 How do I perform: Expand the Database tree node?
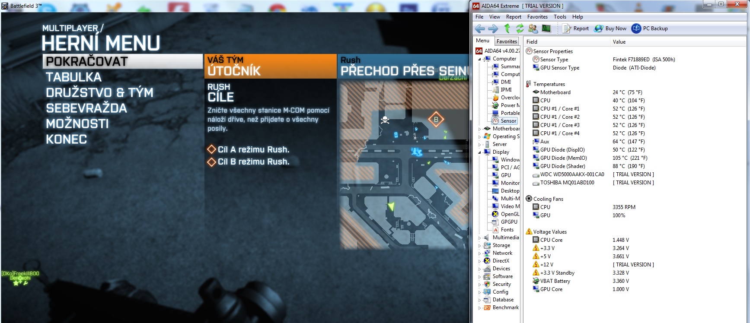pyautogui.click(x=479, y=300)
